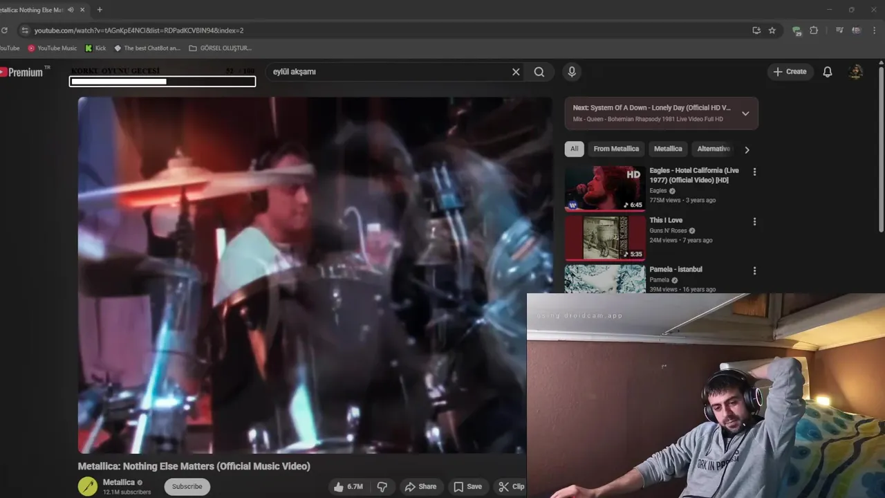Open the This I Love video title

point(666,221)
